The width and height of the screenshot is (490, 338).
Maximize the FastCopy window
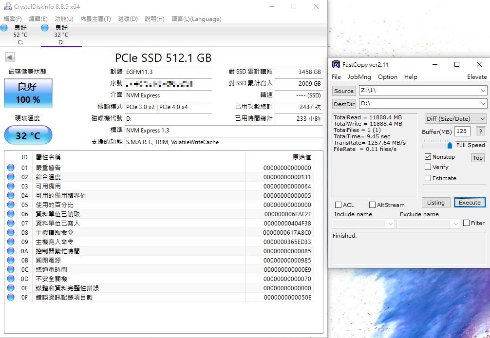tap(456, 64)
